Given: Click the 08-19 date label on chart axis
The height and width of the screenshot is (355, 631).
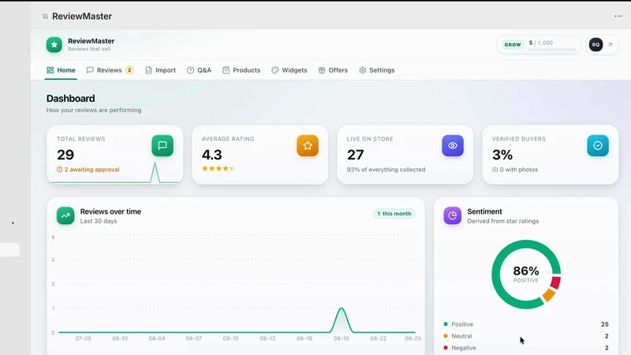Looking at the screenshot, I should coord(342,338).
